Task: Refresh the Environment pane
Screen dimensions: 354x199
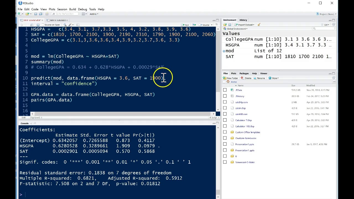Action: click(x=334, y=25)
